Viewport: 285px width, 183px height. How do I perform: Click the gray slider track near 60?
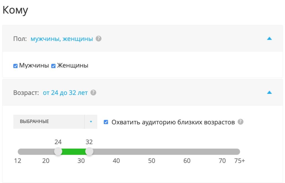point(187,152)
